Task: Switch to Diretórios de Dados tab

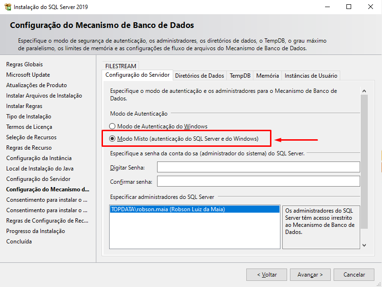Action: 199,75
